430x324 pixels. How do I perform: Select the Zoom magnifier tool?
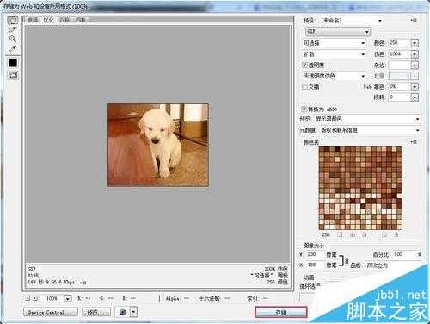pos(12,39)
